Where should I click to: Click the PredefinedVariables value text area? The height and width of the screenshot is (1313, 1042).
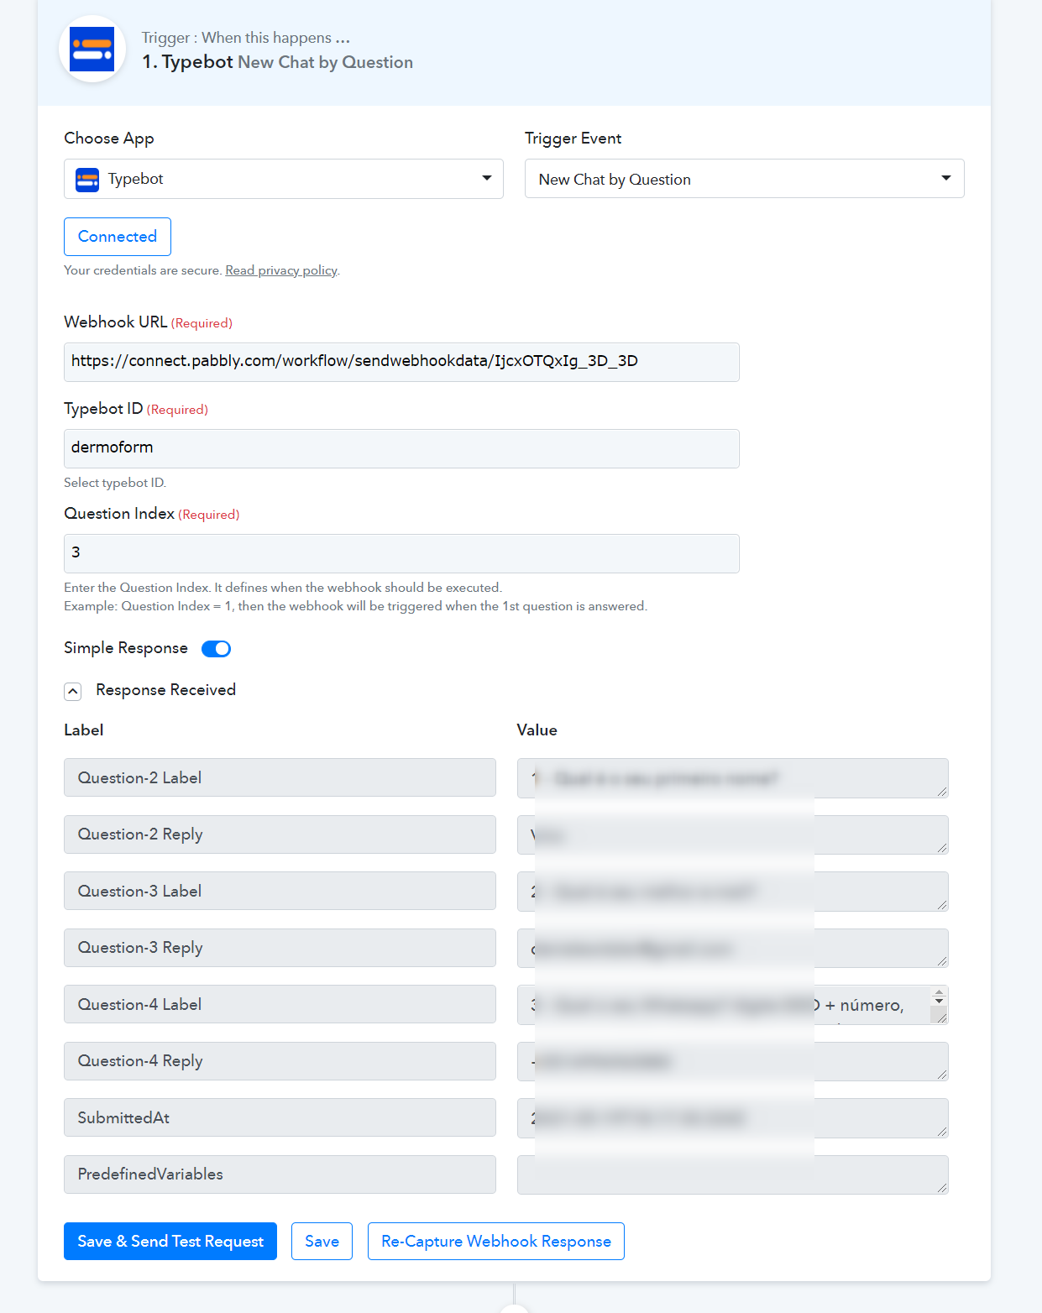[733, 1174]
